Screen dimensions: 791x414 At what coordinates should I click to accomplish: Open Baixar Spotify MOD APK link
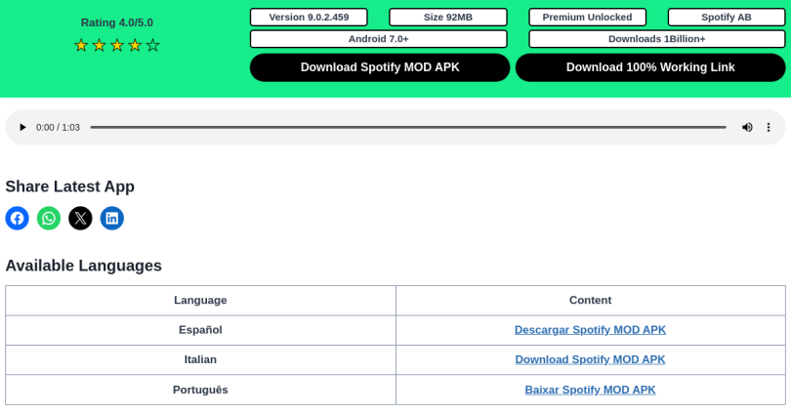tap(590, 390)
